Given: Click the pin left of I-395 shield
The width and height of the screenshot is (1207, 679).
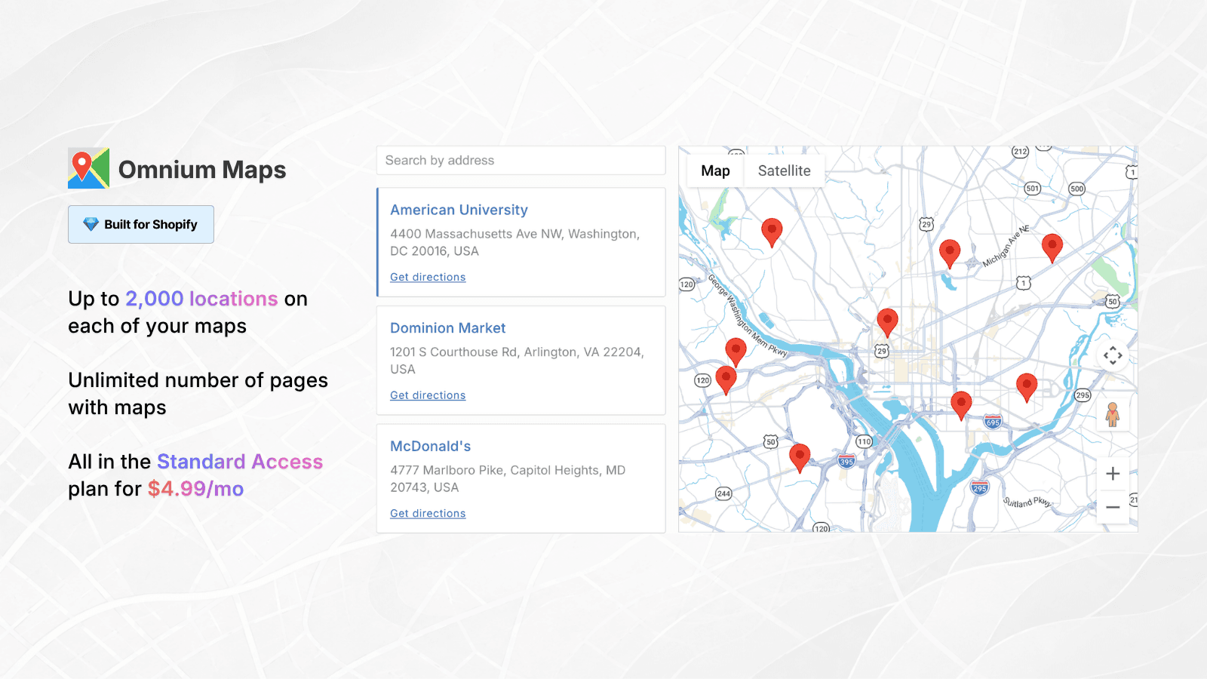Looking at the screenshot, I should pos(800,459).
